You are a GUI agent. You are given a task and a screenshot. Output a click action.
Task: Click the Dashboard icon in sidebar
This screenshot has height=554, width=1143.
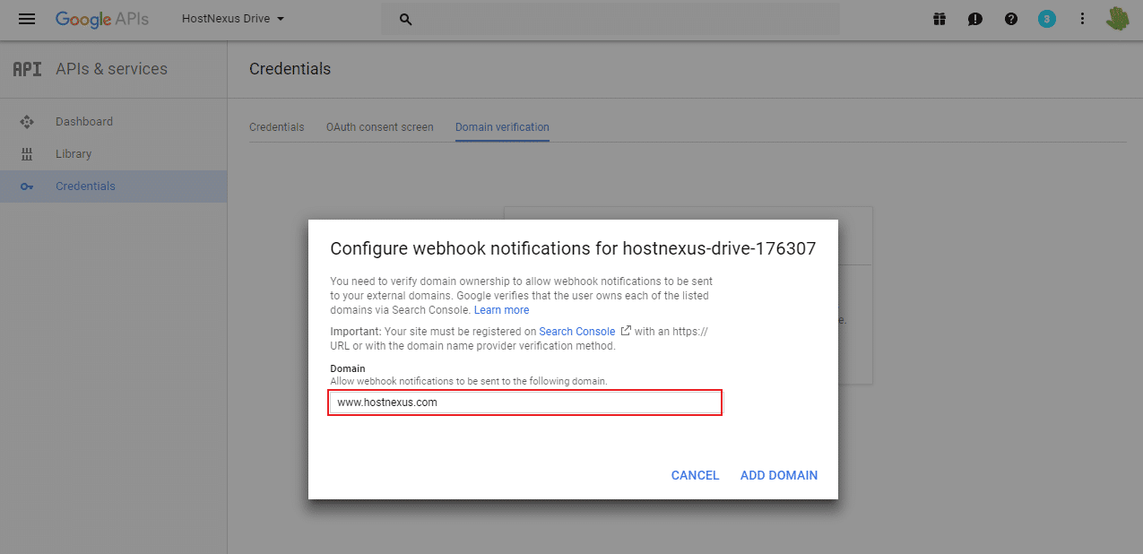(x=27, y=122)
